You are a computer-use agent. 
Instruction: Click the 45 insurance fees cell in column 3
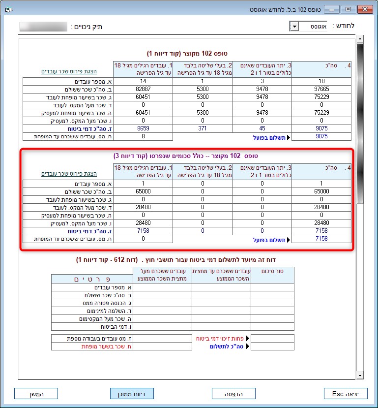(x=262, y=128)
